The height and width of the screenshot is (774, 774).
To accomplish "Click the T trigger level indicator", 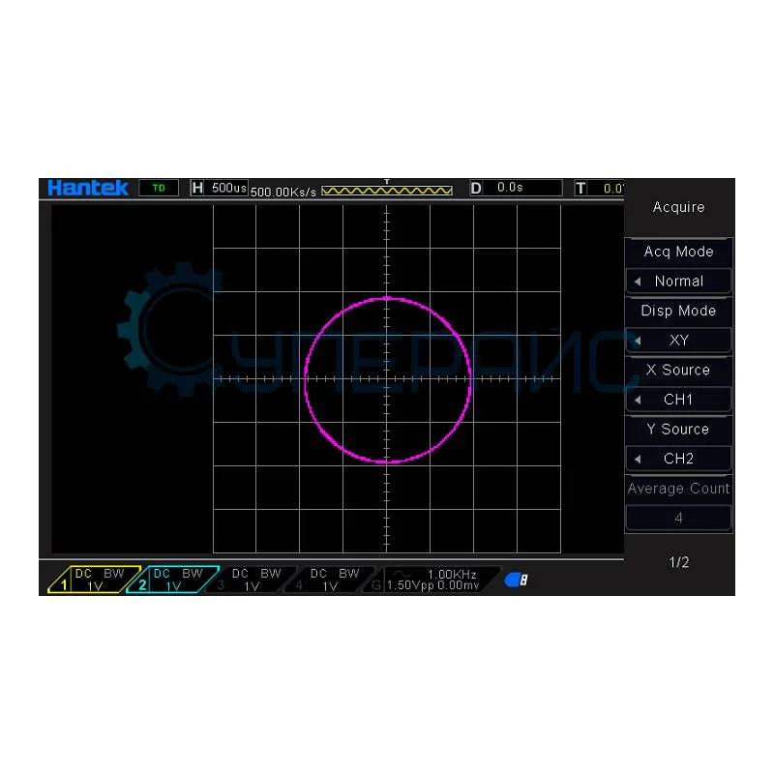I will pyautogui.click(x=600, y=188).
